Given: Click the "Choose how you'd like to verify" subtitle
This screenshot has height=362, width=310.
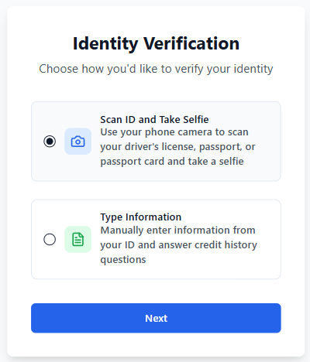Looking at the screenshot, I should pyautogui.click(x=156, y=69).
